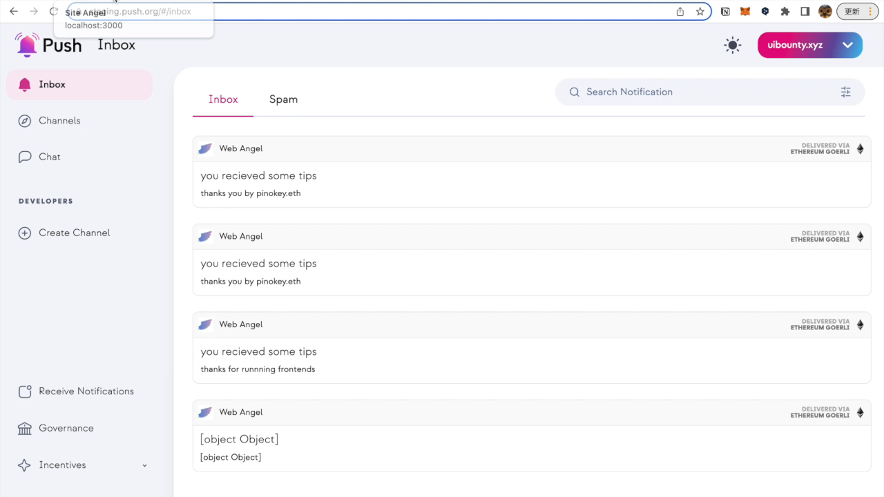The width and height of the screenshot is (884, 497).
Task: Click the Channels compass icon
Action: coord(25,121)
